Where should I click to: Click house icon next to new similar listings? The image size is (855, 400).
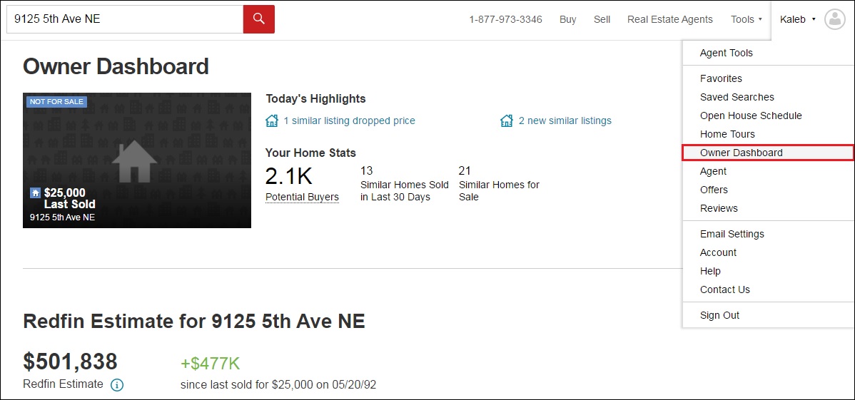coord(507,120)
